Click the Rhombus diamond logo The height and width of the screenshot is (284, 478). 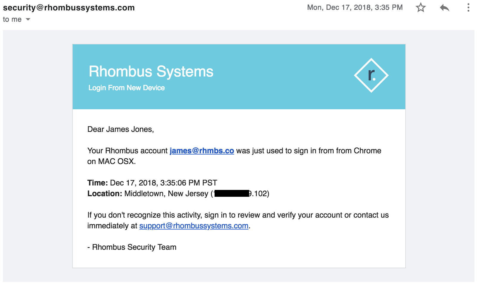click(371, 75)
